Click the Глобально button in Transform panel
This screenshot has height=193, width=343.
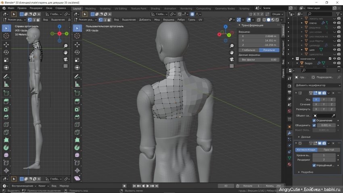click(248, 50)
